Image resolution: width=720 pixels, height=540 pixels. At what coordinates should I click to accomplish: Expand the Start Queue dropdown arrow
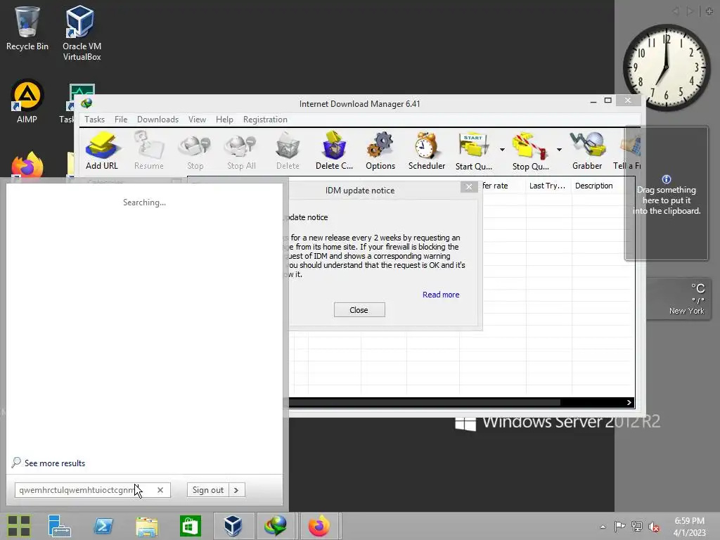[x=502, y=150]
